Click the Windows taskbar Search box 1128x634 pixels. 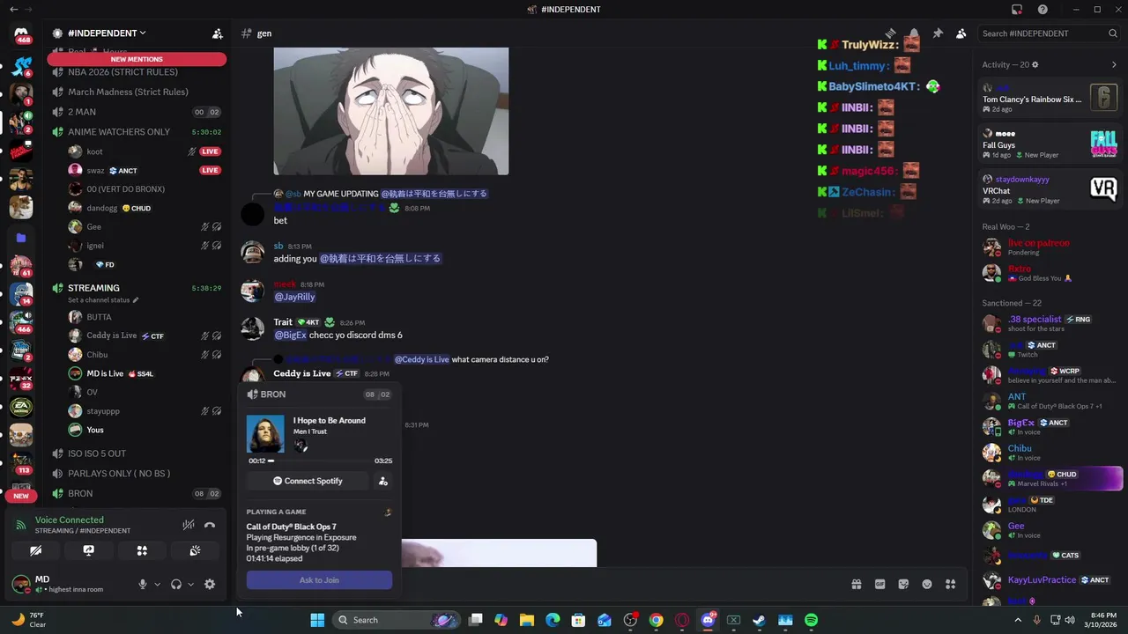click(x=396, y=620)
